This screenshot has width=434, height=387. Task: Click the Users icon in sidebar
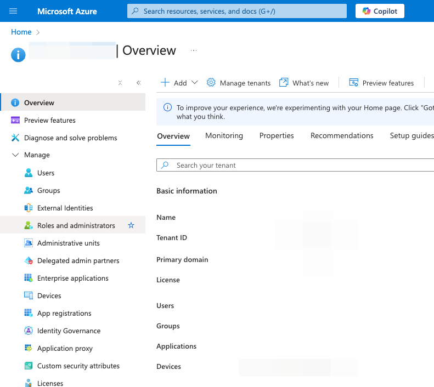pos(29,173)
